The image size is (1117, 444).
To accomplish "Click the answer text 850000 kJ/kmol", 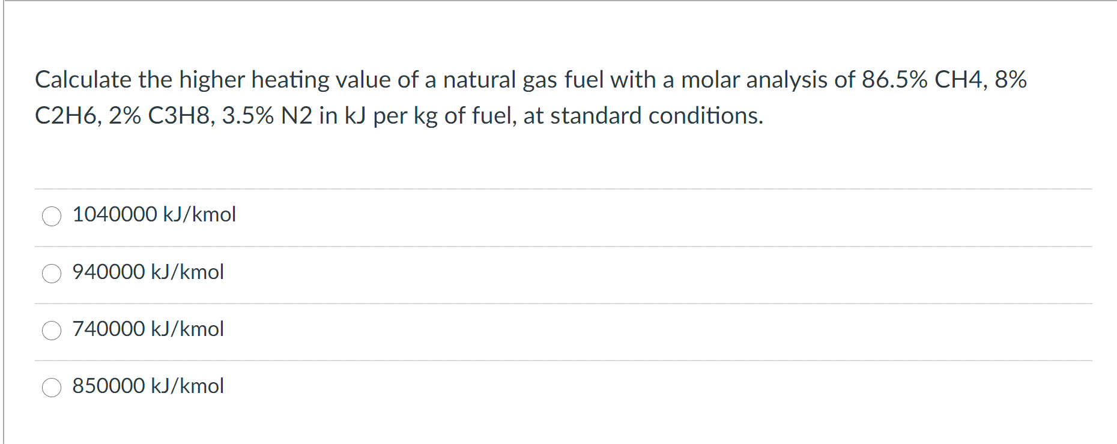I will (148, 386).
